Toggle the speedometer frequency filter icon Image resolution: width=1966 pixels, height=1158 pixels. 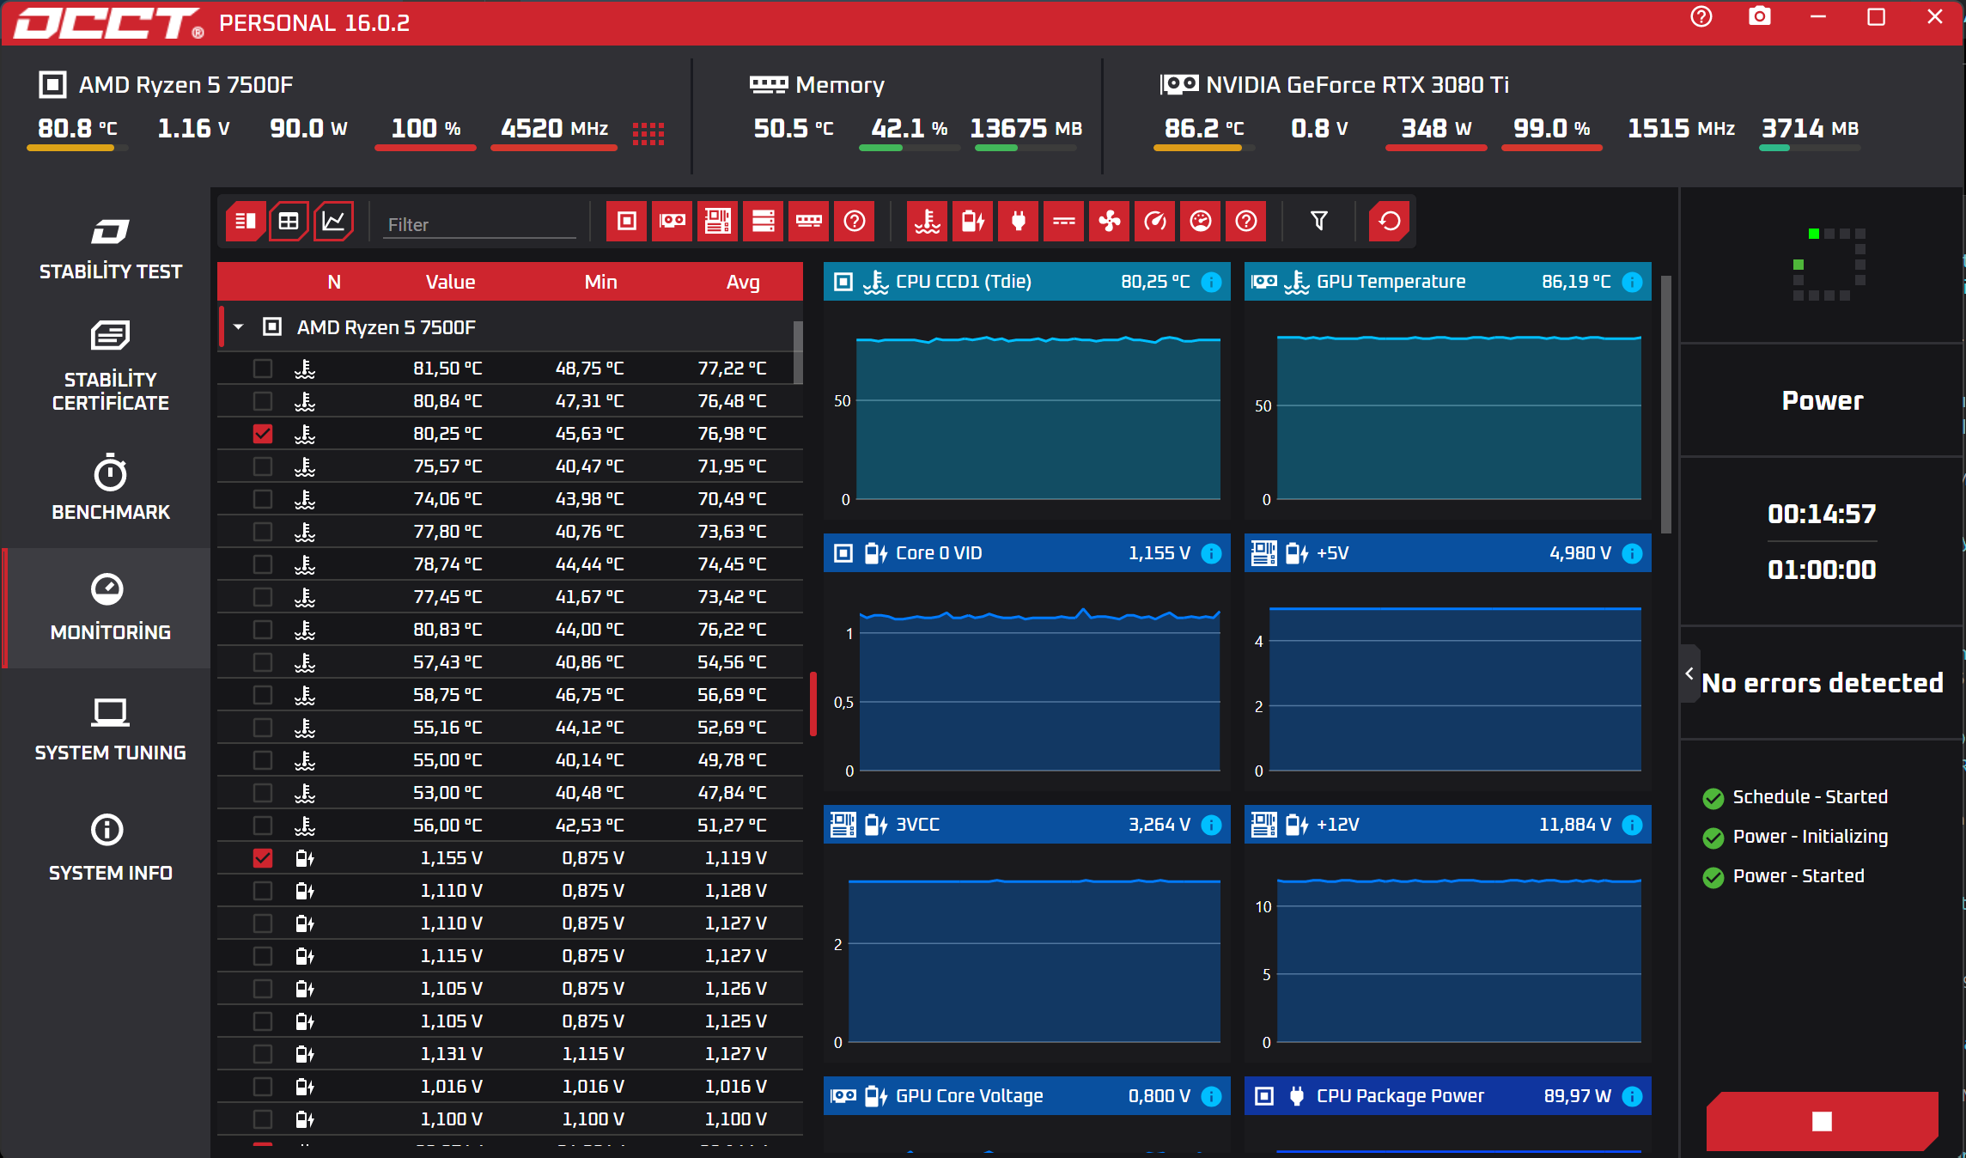coord(1155,222)
